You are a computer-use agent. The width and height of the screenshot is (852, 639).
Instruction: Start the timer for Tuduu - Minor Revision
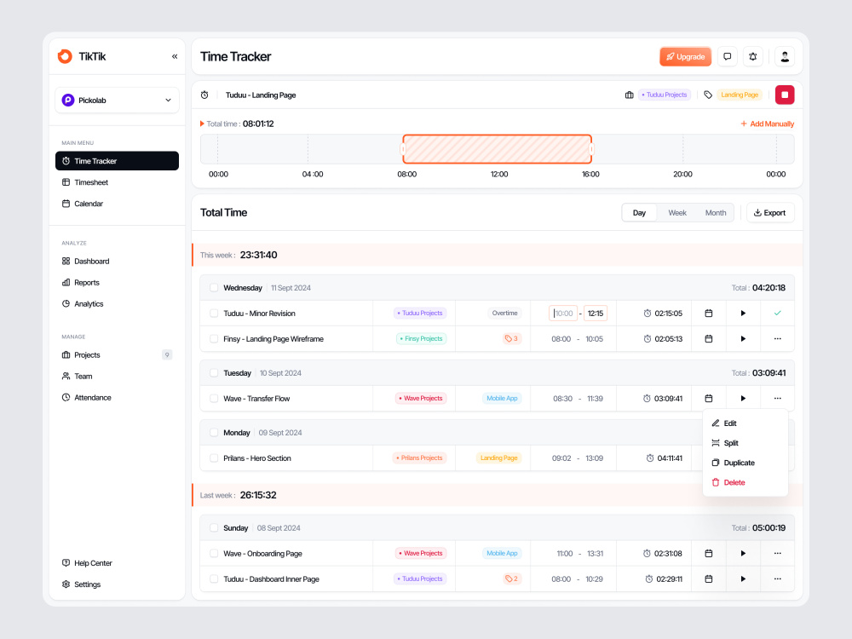pyautogui.click(x=743, y=314)
